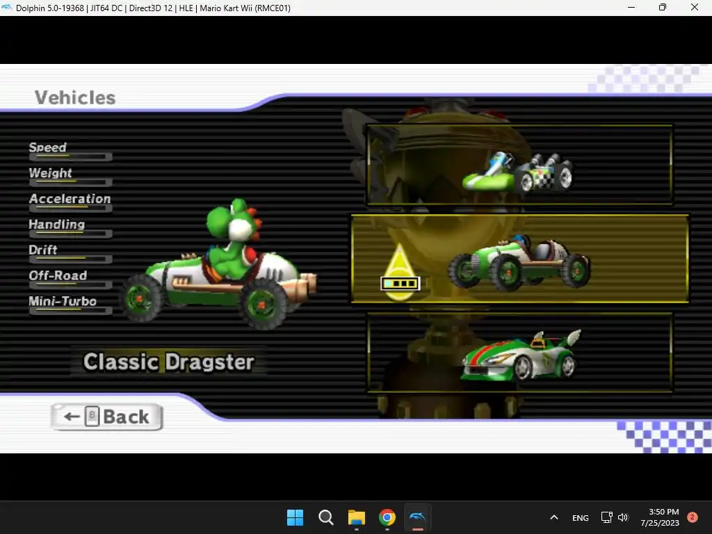This screenshot has height=534, width=712.
Task: Pick the Wild Wing car in bottom panel
Action: pyautogui.click(x=519, y=353)
